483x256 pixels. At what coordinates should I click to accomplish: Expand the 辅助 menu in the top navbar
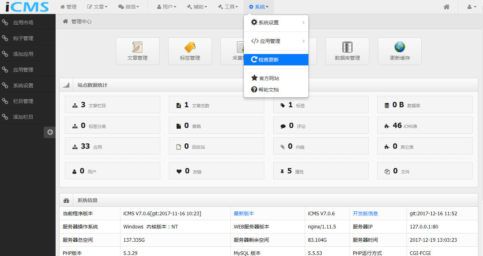coord(197,7)
